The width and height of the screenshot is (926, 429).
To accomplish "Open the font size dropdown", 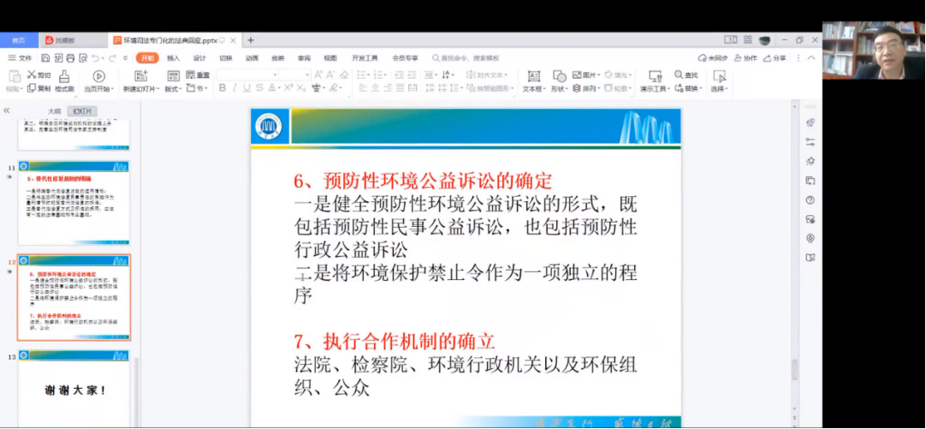I will [307, 75].
